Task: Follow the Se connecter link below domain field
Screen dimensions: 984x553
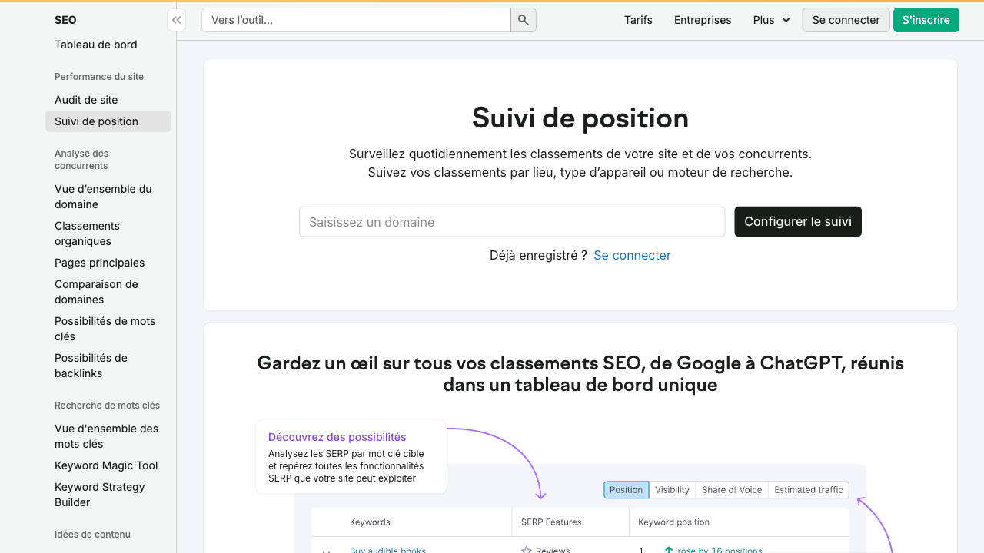Action: [632, 255]
